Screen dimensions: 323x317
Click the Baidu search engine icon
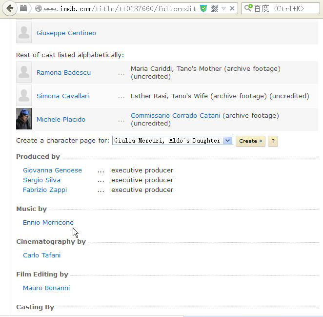[x=248, y=8]
